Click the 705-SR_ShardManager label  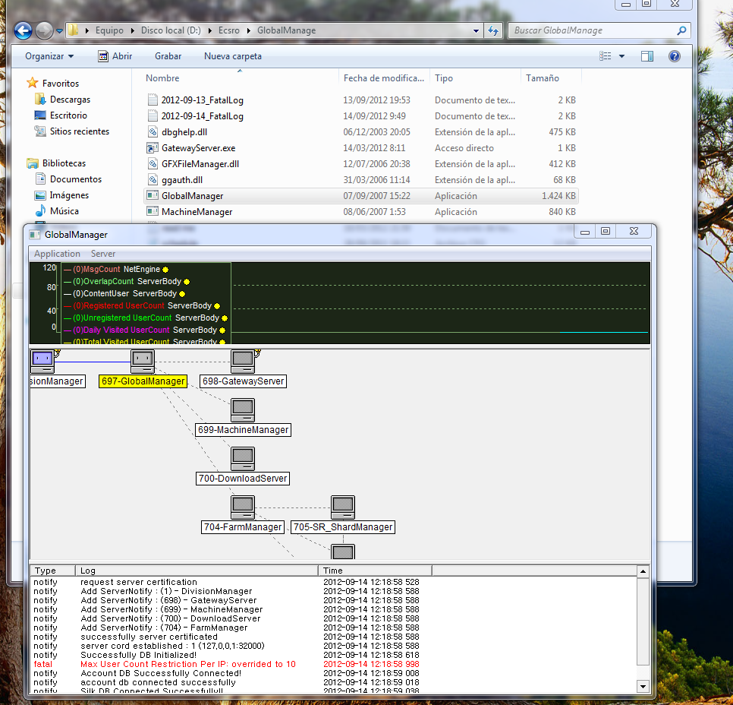(343, 527)
